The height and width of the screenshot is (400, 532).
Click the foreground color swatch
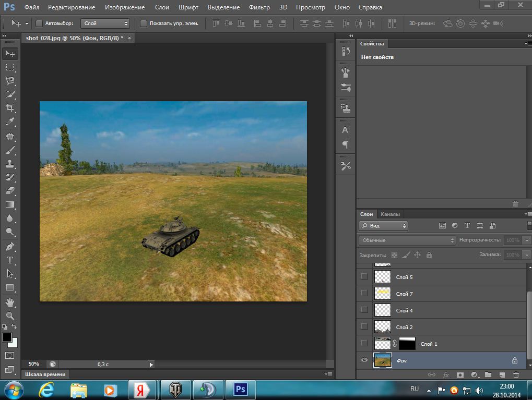pos(7,337)
